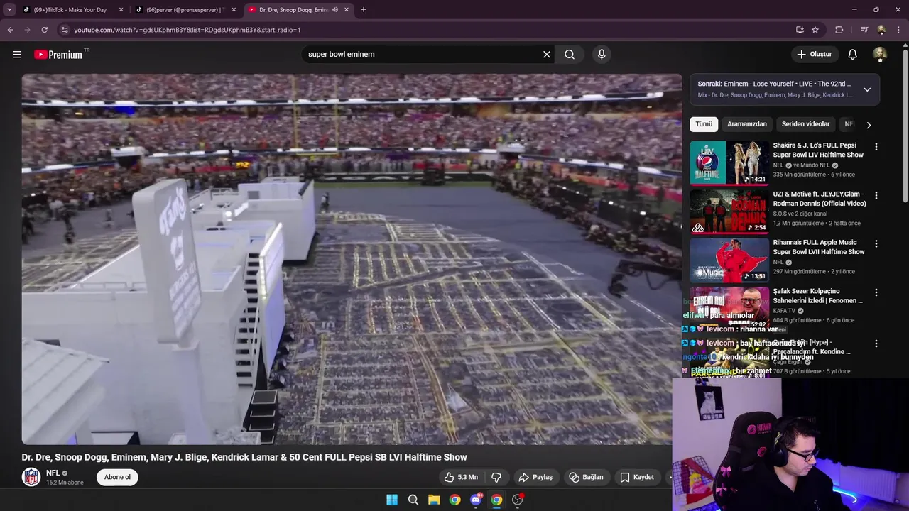Open Chrome three-dot menu
Image resolution: width=909 pixels, height=511 pixels.
click(899, 30)
